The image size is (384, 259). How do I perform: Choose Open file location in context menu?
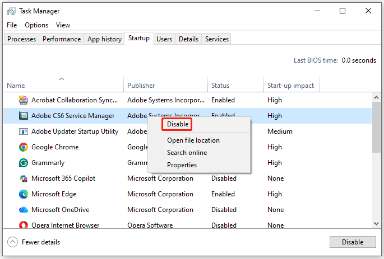click(x=193, y=140)
